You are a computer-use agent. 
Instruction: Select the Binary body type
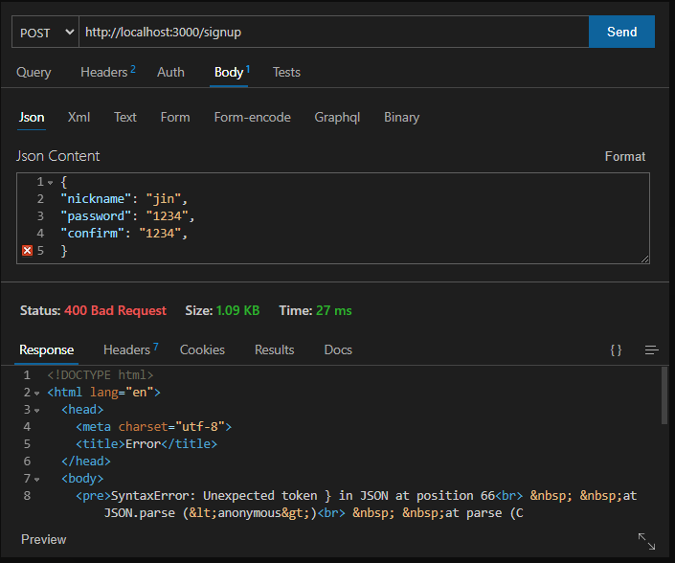[401, 117]
